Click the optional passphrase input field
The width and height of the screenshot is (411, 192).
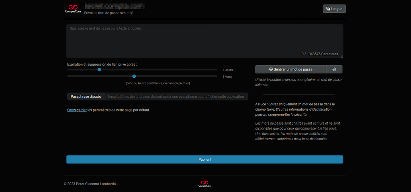pyautogui.click(x=176, y=97)
